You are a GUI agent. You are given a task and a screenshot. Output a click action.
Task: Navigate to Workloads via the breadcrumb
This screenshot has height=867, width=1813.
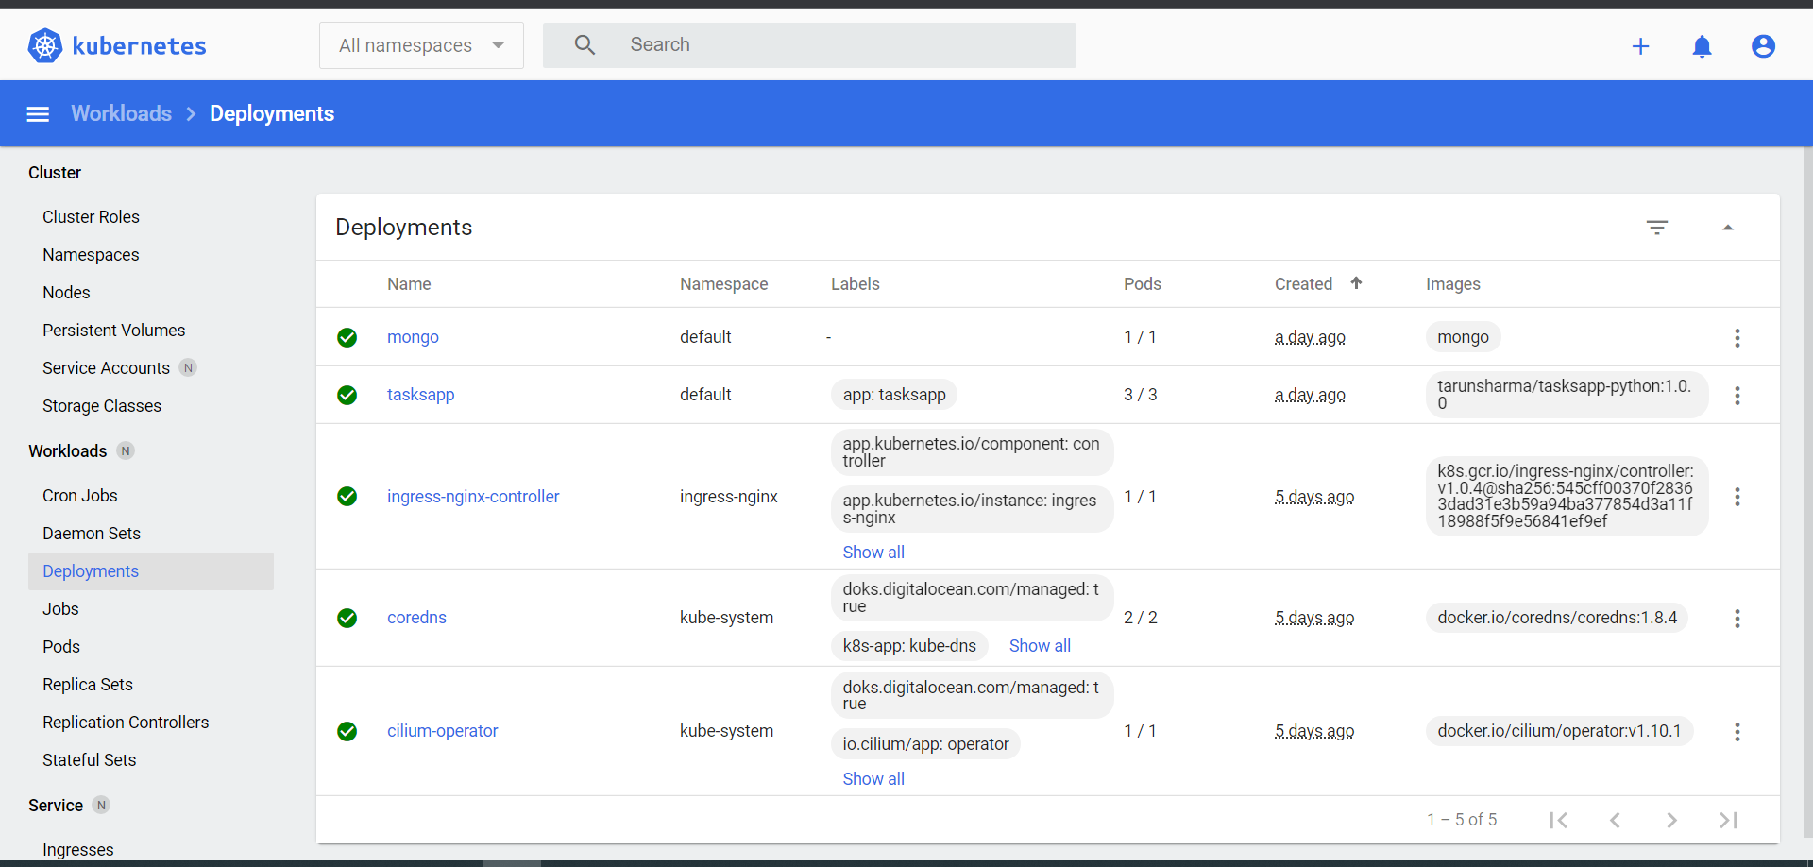point(121,113)
